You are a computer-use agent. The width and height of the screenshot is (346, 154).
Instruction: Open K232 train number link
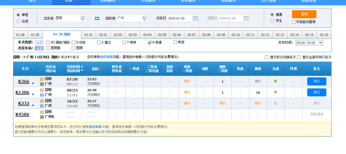pos(24,103)
